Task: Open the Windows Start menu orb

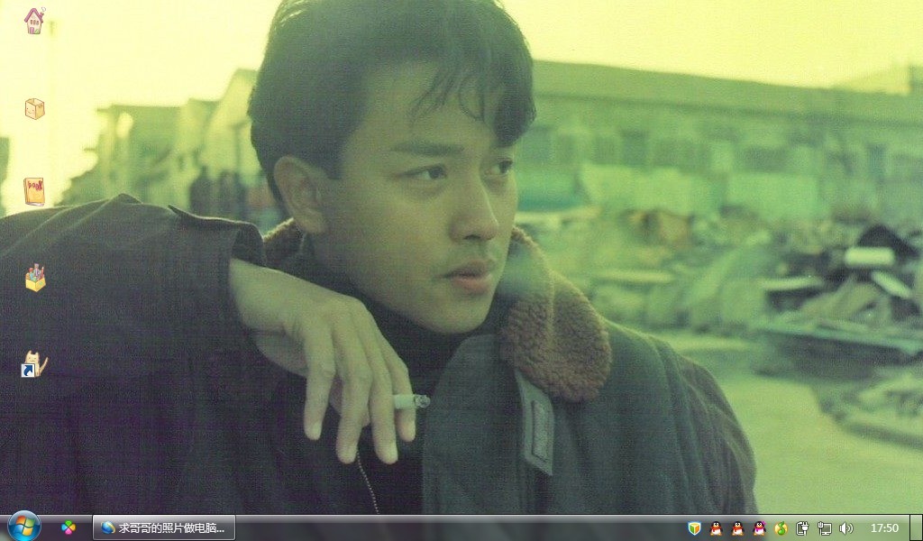Action: tap(23, 527)
